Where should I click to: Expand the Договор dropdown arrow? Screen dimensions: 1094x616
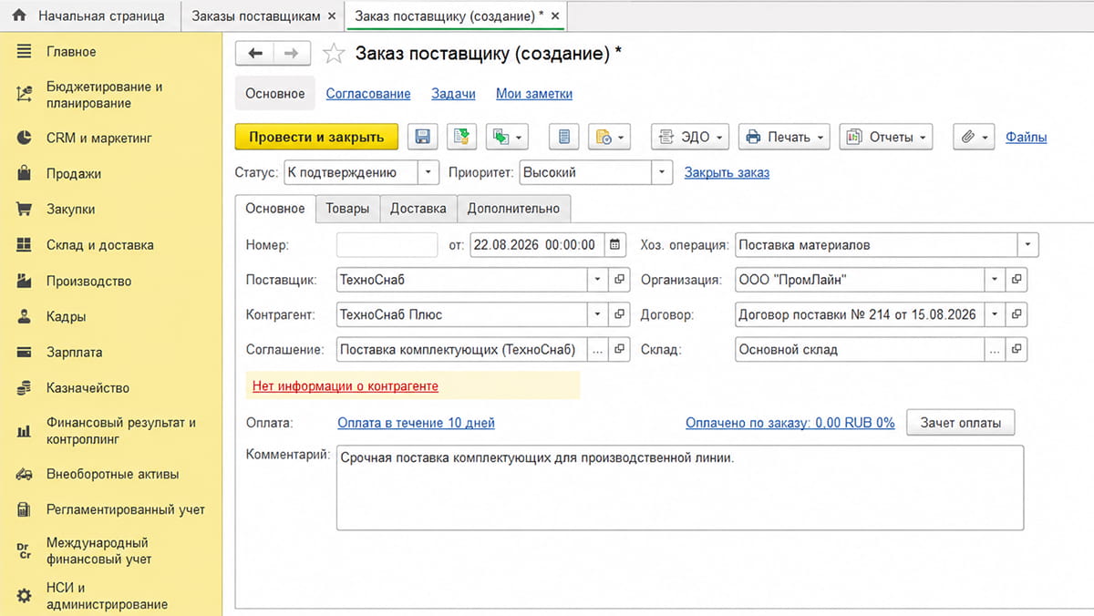point(996,315)
